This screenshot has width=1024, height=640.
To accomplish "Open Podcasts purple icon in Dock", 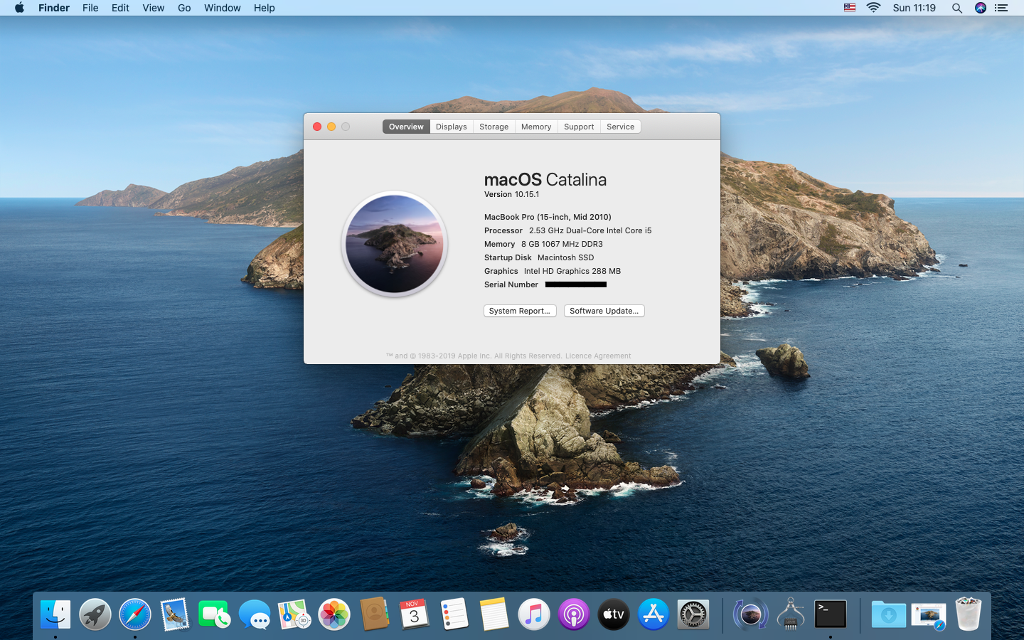I will point(574,614).
